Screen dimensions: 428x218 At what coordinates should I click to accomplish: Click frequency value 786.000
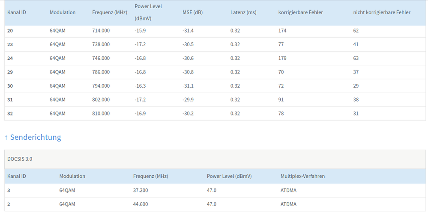pos(101,72)
